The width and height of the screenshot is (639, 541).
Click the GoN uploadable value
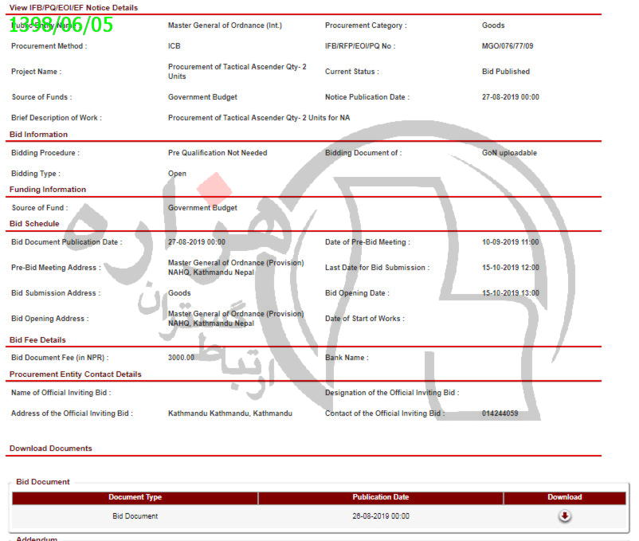(509, 153)
